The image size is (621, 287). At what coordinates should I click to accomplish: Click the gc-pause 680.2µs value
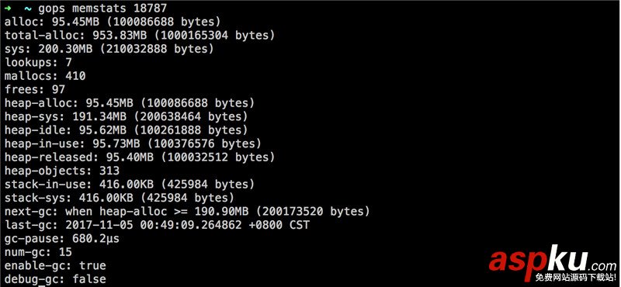95,238
